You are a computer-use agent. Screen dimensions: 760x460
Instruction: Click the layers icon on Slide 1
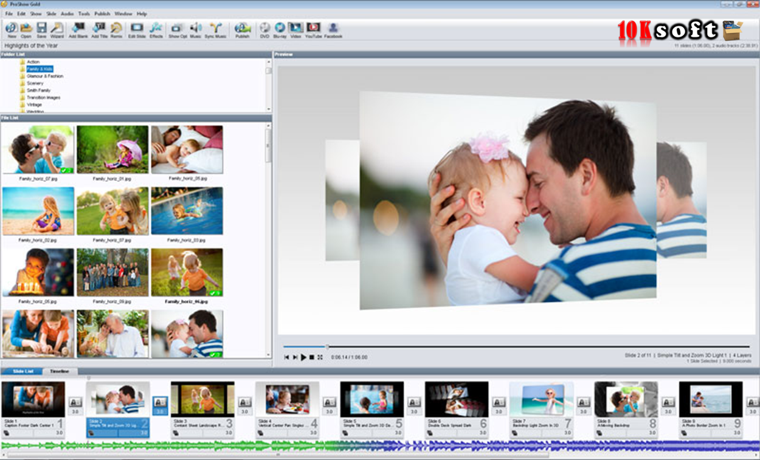coord(5,433)
